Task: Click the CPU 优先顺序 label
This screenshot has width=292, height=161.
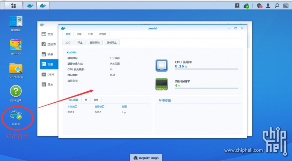Action: click(76, 69)
